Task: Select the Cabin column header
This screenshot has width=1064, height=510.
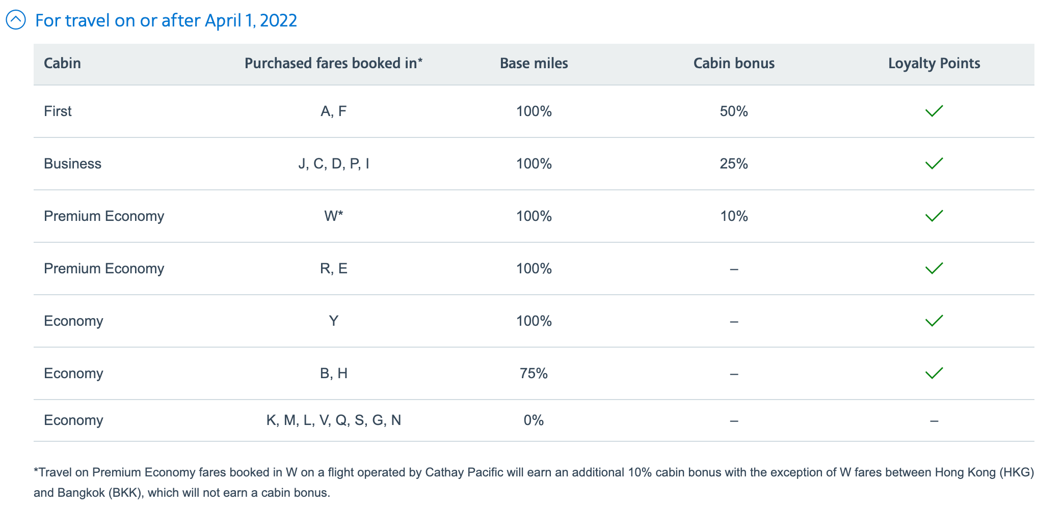Action: (62, 63)
